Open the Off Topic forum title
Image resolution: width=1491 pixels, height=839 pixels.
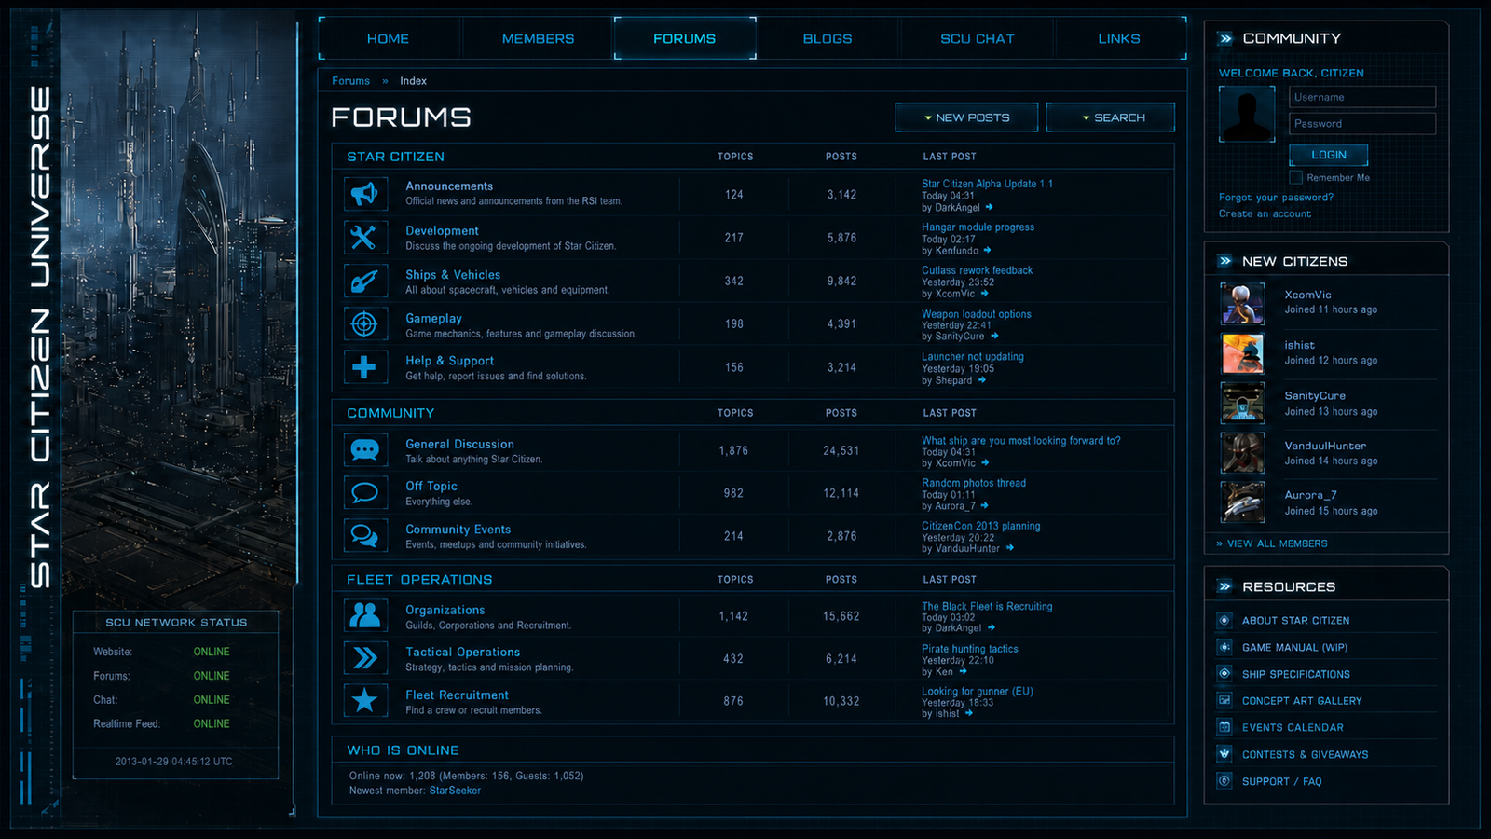click(x=431, y=486)
